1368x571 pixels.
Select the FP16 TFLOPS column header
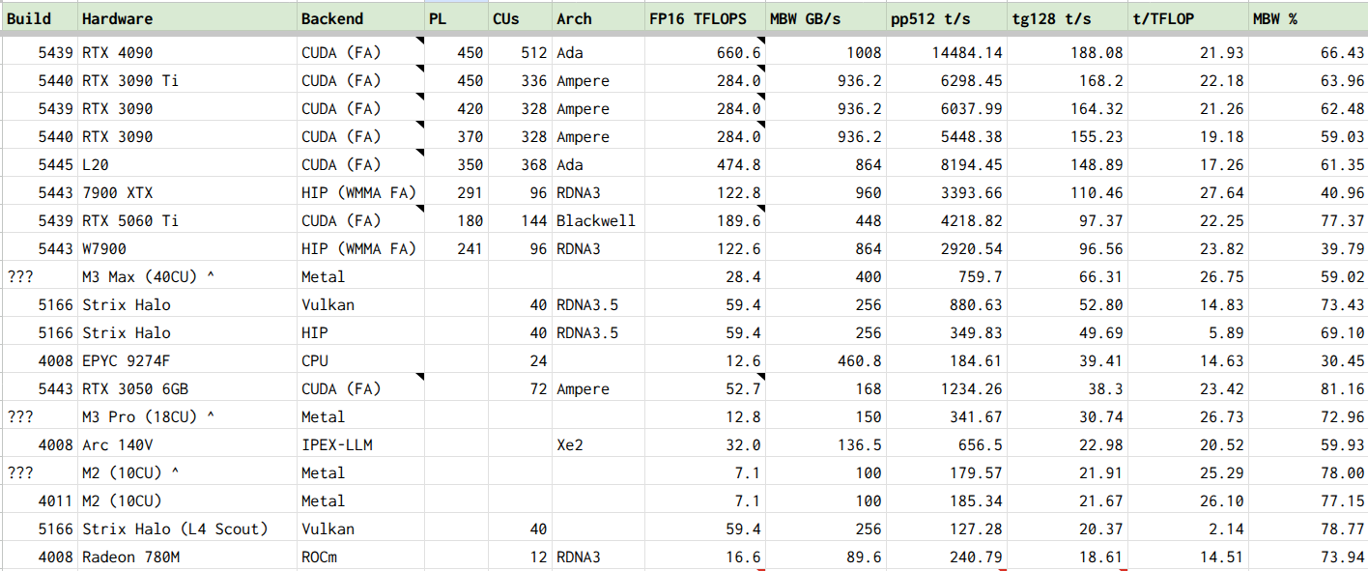point(705,18)
